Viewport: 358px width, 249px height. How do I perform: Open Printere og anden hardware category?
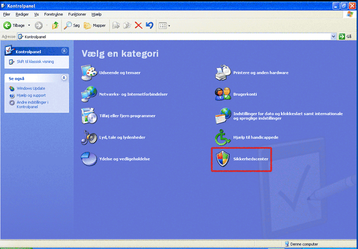tap(261, 73)
